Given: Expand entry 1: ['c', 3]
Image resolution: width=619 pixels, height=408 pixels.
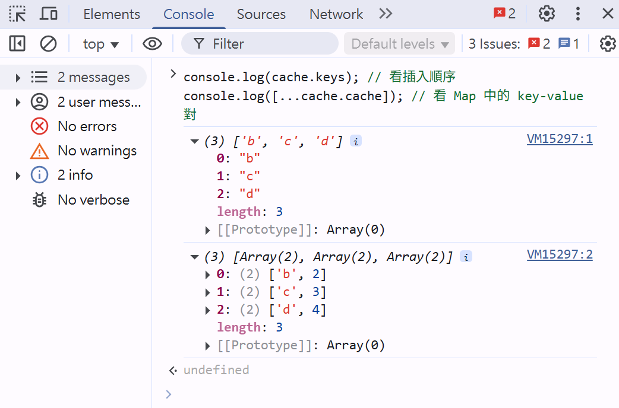Looking at the screenshot, I should (x=208, y=292).
